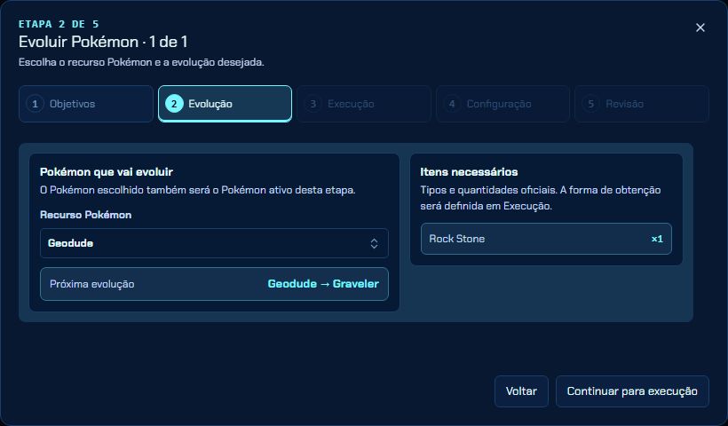Viewport: 728px width, 426px height.
Task: Open the Revisão step tab
Action: (642, 104)
